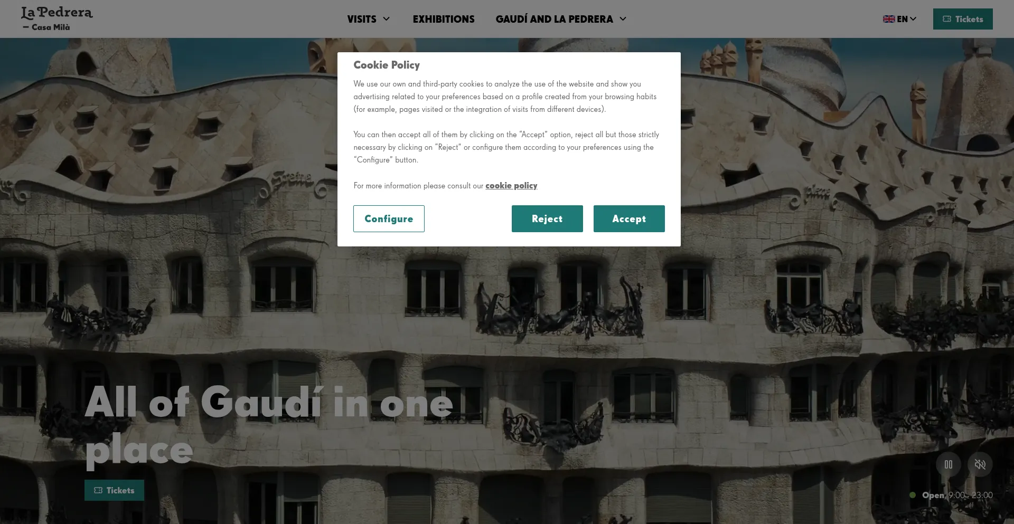Image resolution: width=1014 pixels, height=524 pixels.
Task: Select GAUDÍ AND LA PEDRERA menu
Action: [x=554, y=19]
